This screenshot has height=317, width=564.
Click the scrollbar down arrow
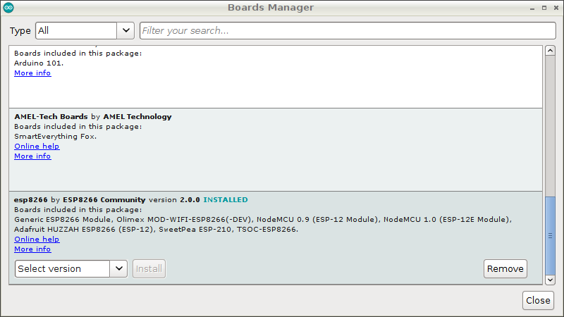(x=550, y=280)
